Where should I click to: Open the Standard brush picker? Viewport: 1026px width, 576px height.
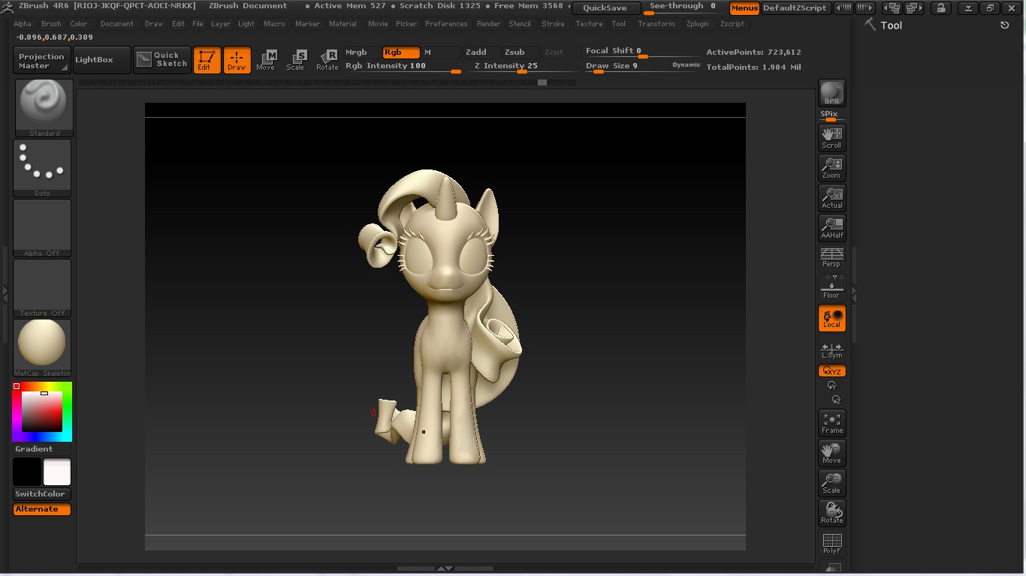[x=44, y=108]
